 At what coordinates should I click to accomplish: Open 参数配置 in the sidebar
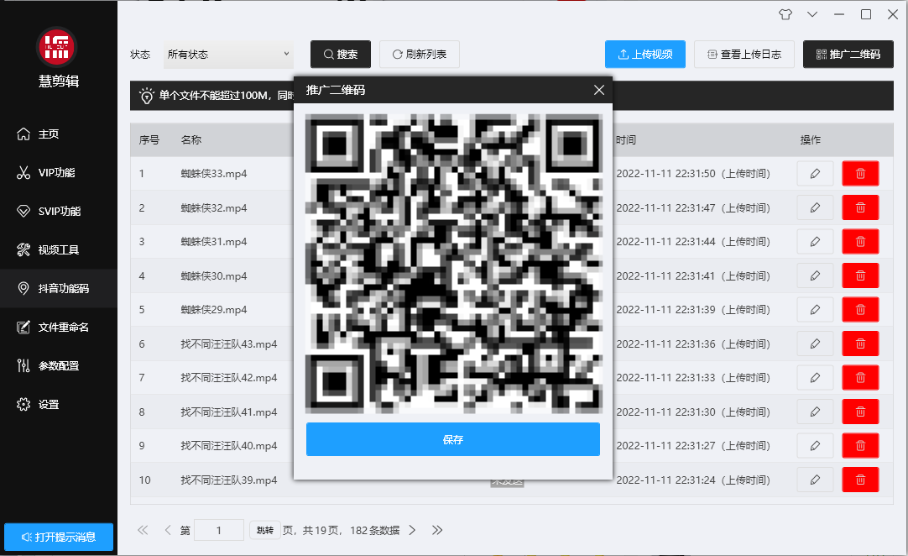[x=58, y=366]
